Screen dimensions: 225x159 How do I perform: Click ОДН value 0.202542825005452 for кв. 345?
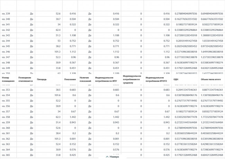pos(186,46)
